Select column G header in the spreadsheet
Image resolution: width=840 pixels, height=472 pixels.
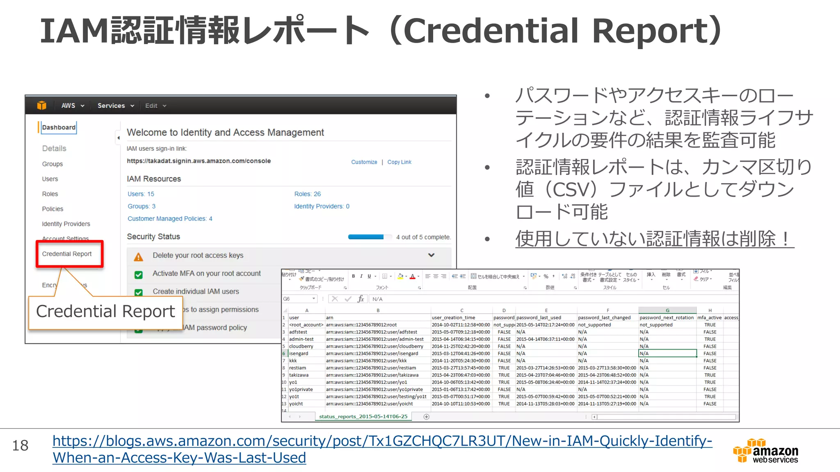667,311
